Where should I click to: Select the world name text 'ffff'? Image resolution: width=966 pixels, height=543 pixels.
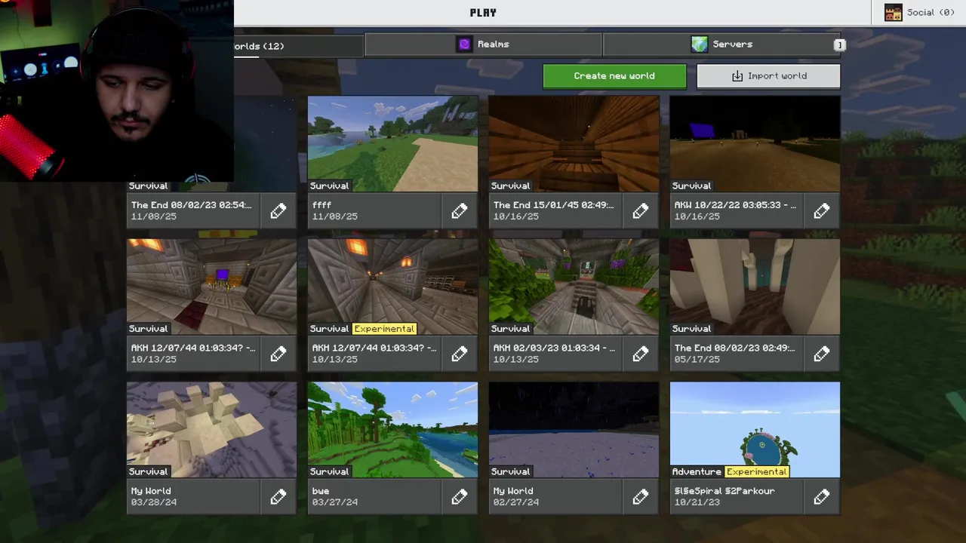tap(321, 205)
